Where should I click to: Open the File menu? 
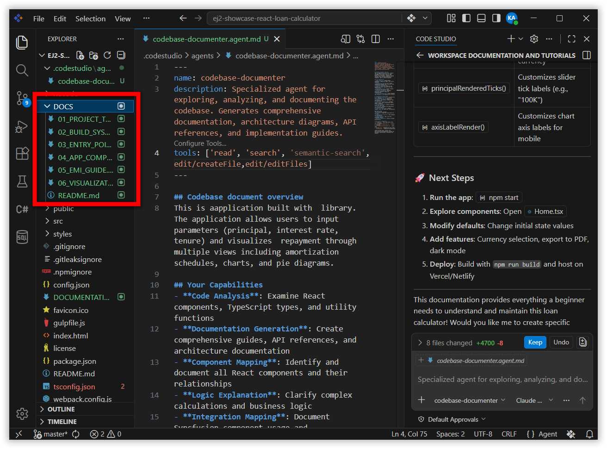point(39,19)
